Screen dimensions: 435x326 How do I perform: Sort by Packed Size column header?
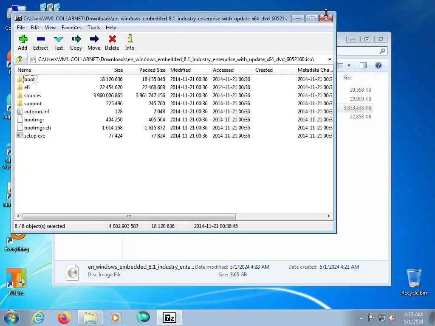point(147,70)
